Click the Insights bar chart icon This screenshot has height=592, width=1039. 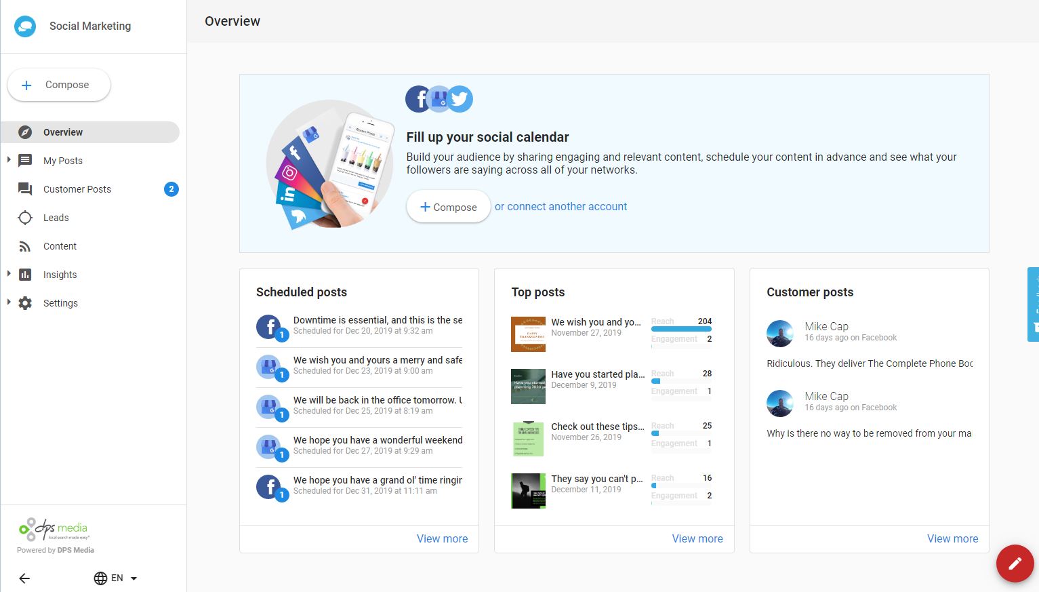coord(25,275)
